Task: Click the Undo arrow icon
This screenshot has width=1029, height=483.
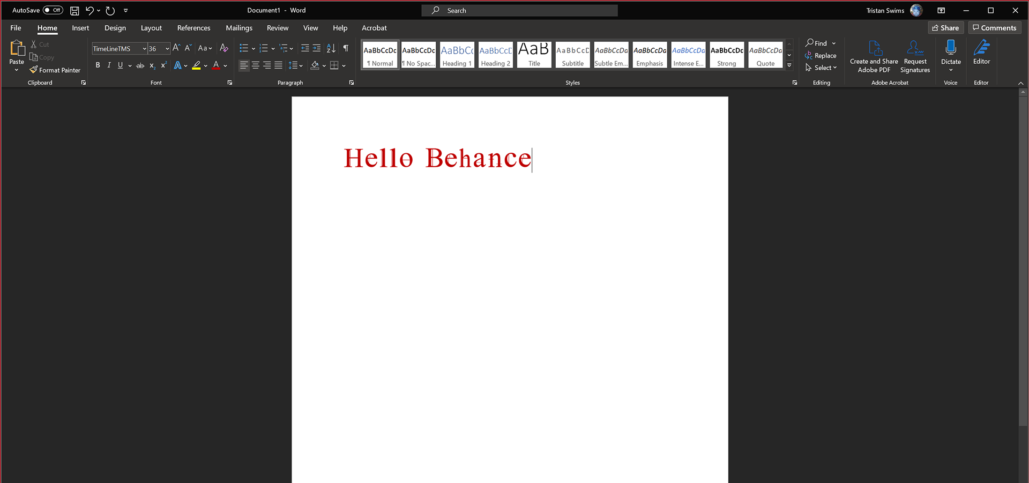Action: coord(90,11)
